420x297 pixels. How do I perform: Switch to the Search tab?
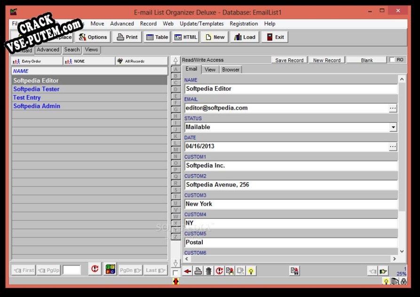[x=72, y=49]
